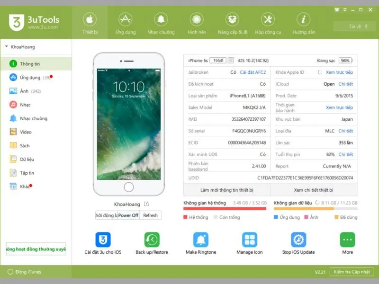Open the title bar dropdown menu icon
Viewport: 379px width, 284px height.
(x=345, y=9)
